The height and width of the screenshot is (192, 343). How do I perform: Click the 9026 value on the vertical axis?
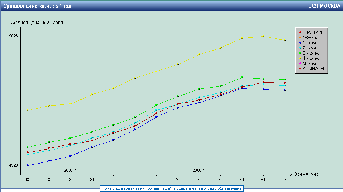click(14, 36)
